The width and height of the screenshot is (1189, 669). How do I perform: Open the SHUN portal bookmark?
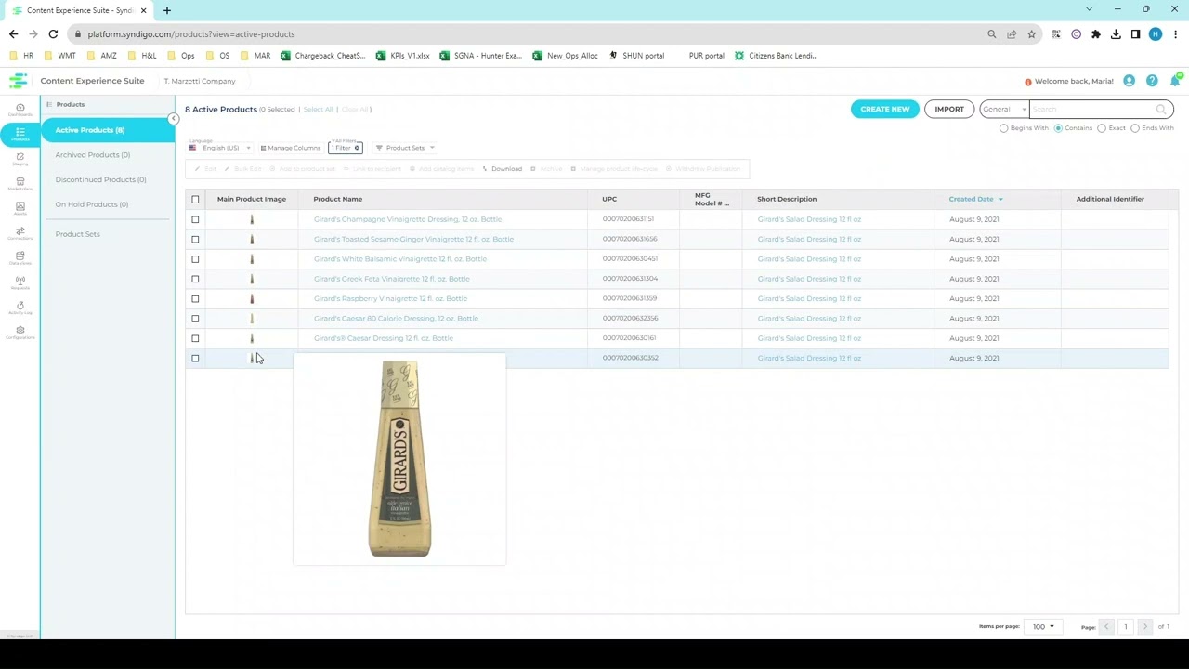click(636, 56)
